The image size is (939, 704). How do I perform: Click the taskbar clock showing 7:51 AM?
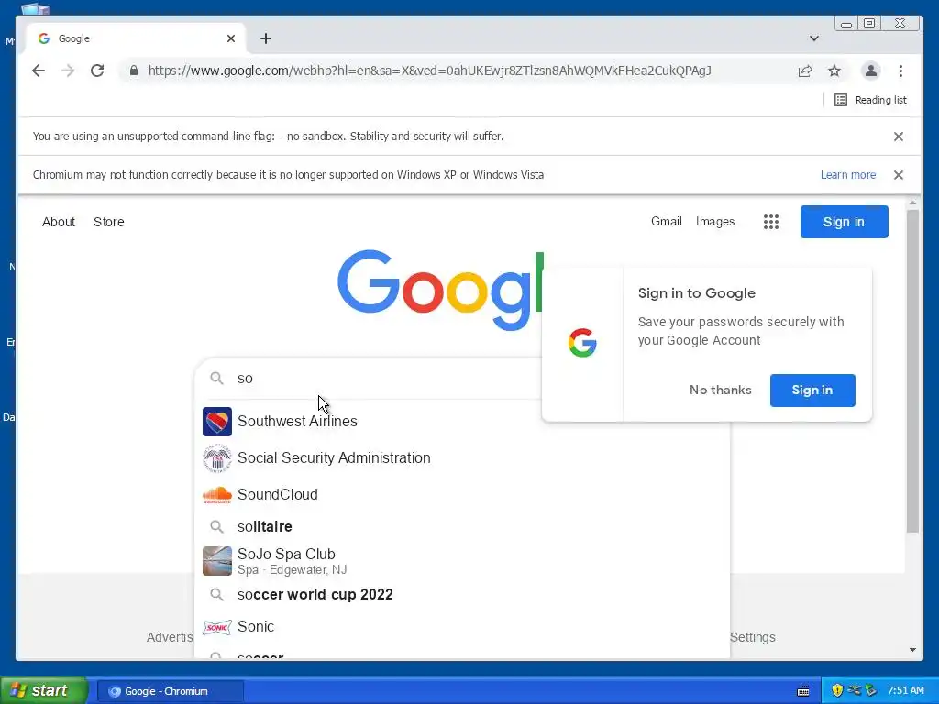[x=905, y=691]
